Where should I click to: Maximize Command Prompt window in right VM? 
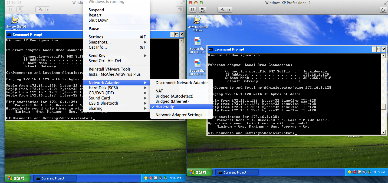pyautogui.click(x=379, y=49)
